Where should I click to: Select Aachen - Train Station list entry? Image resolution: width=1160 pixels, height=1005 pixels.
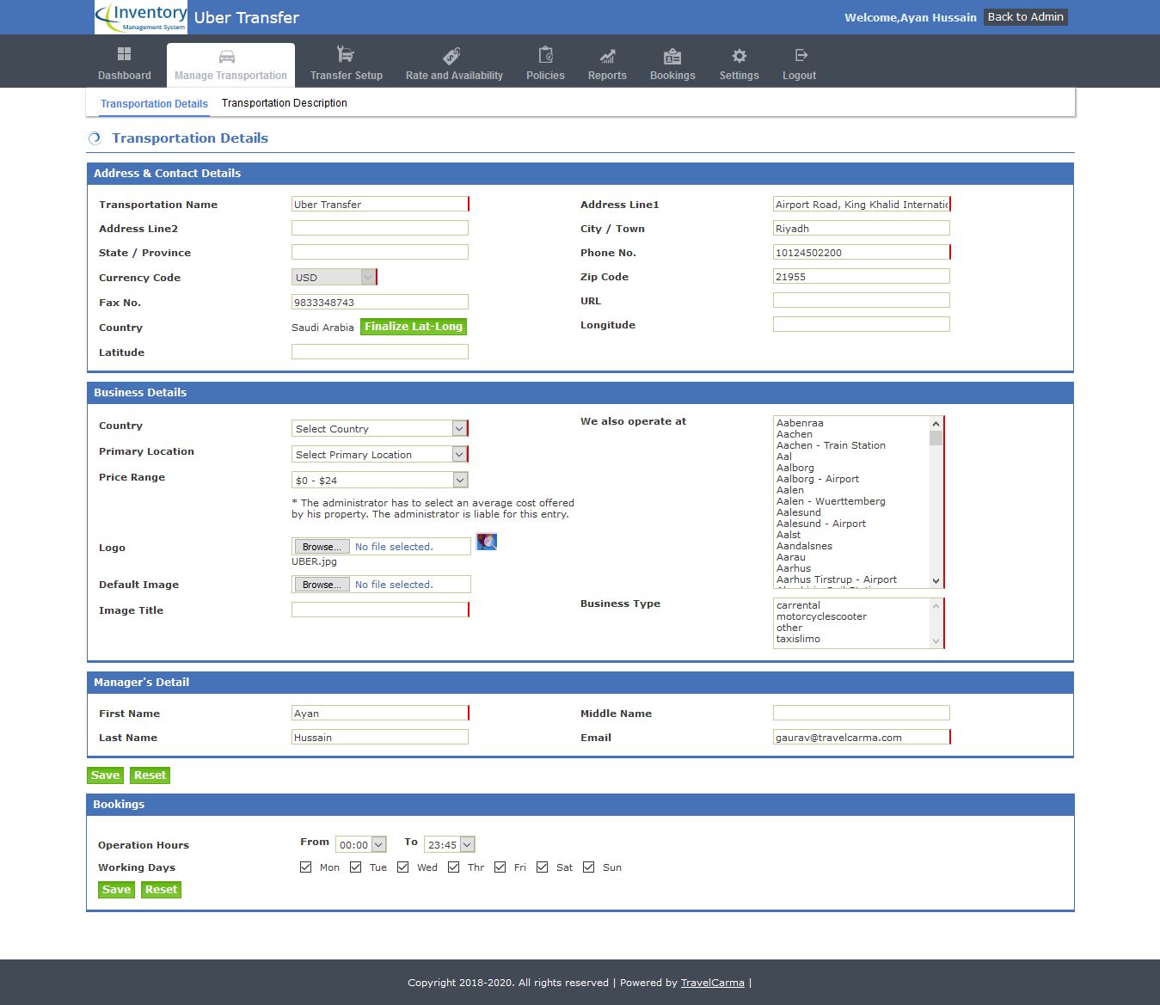tap(831, 445)
